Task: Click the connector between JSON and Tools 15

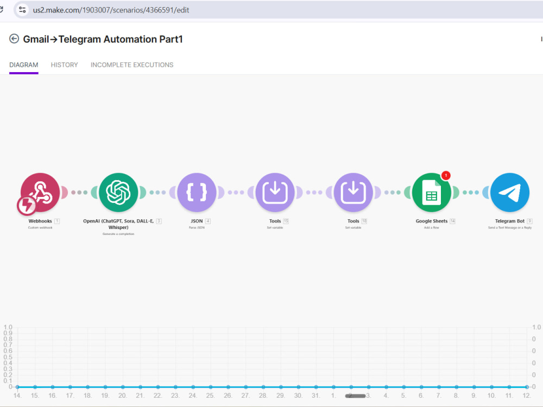Action: tap(236, 193)
